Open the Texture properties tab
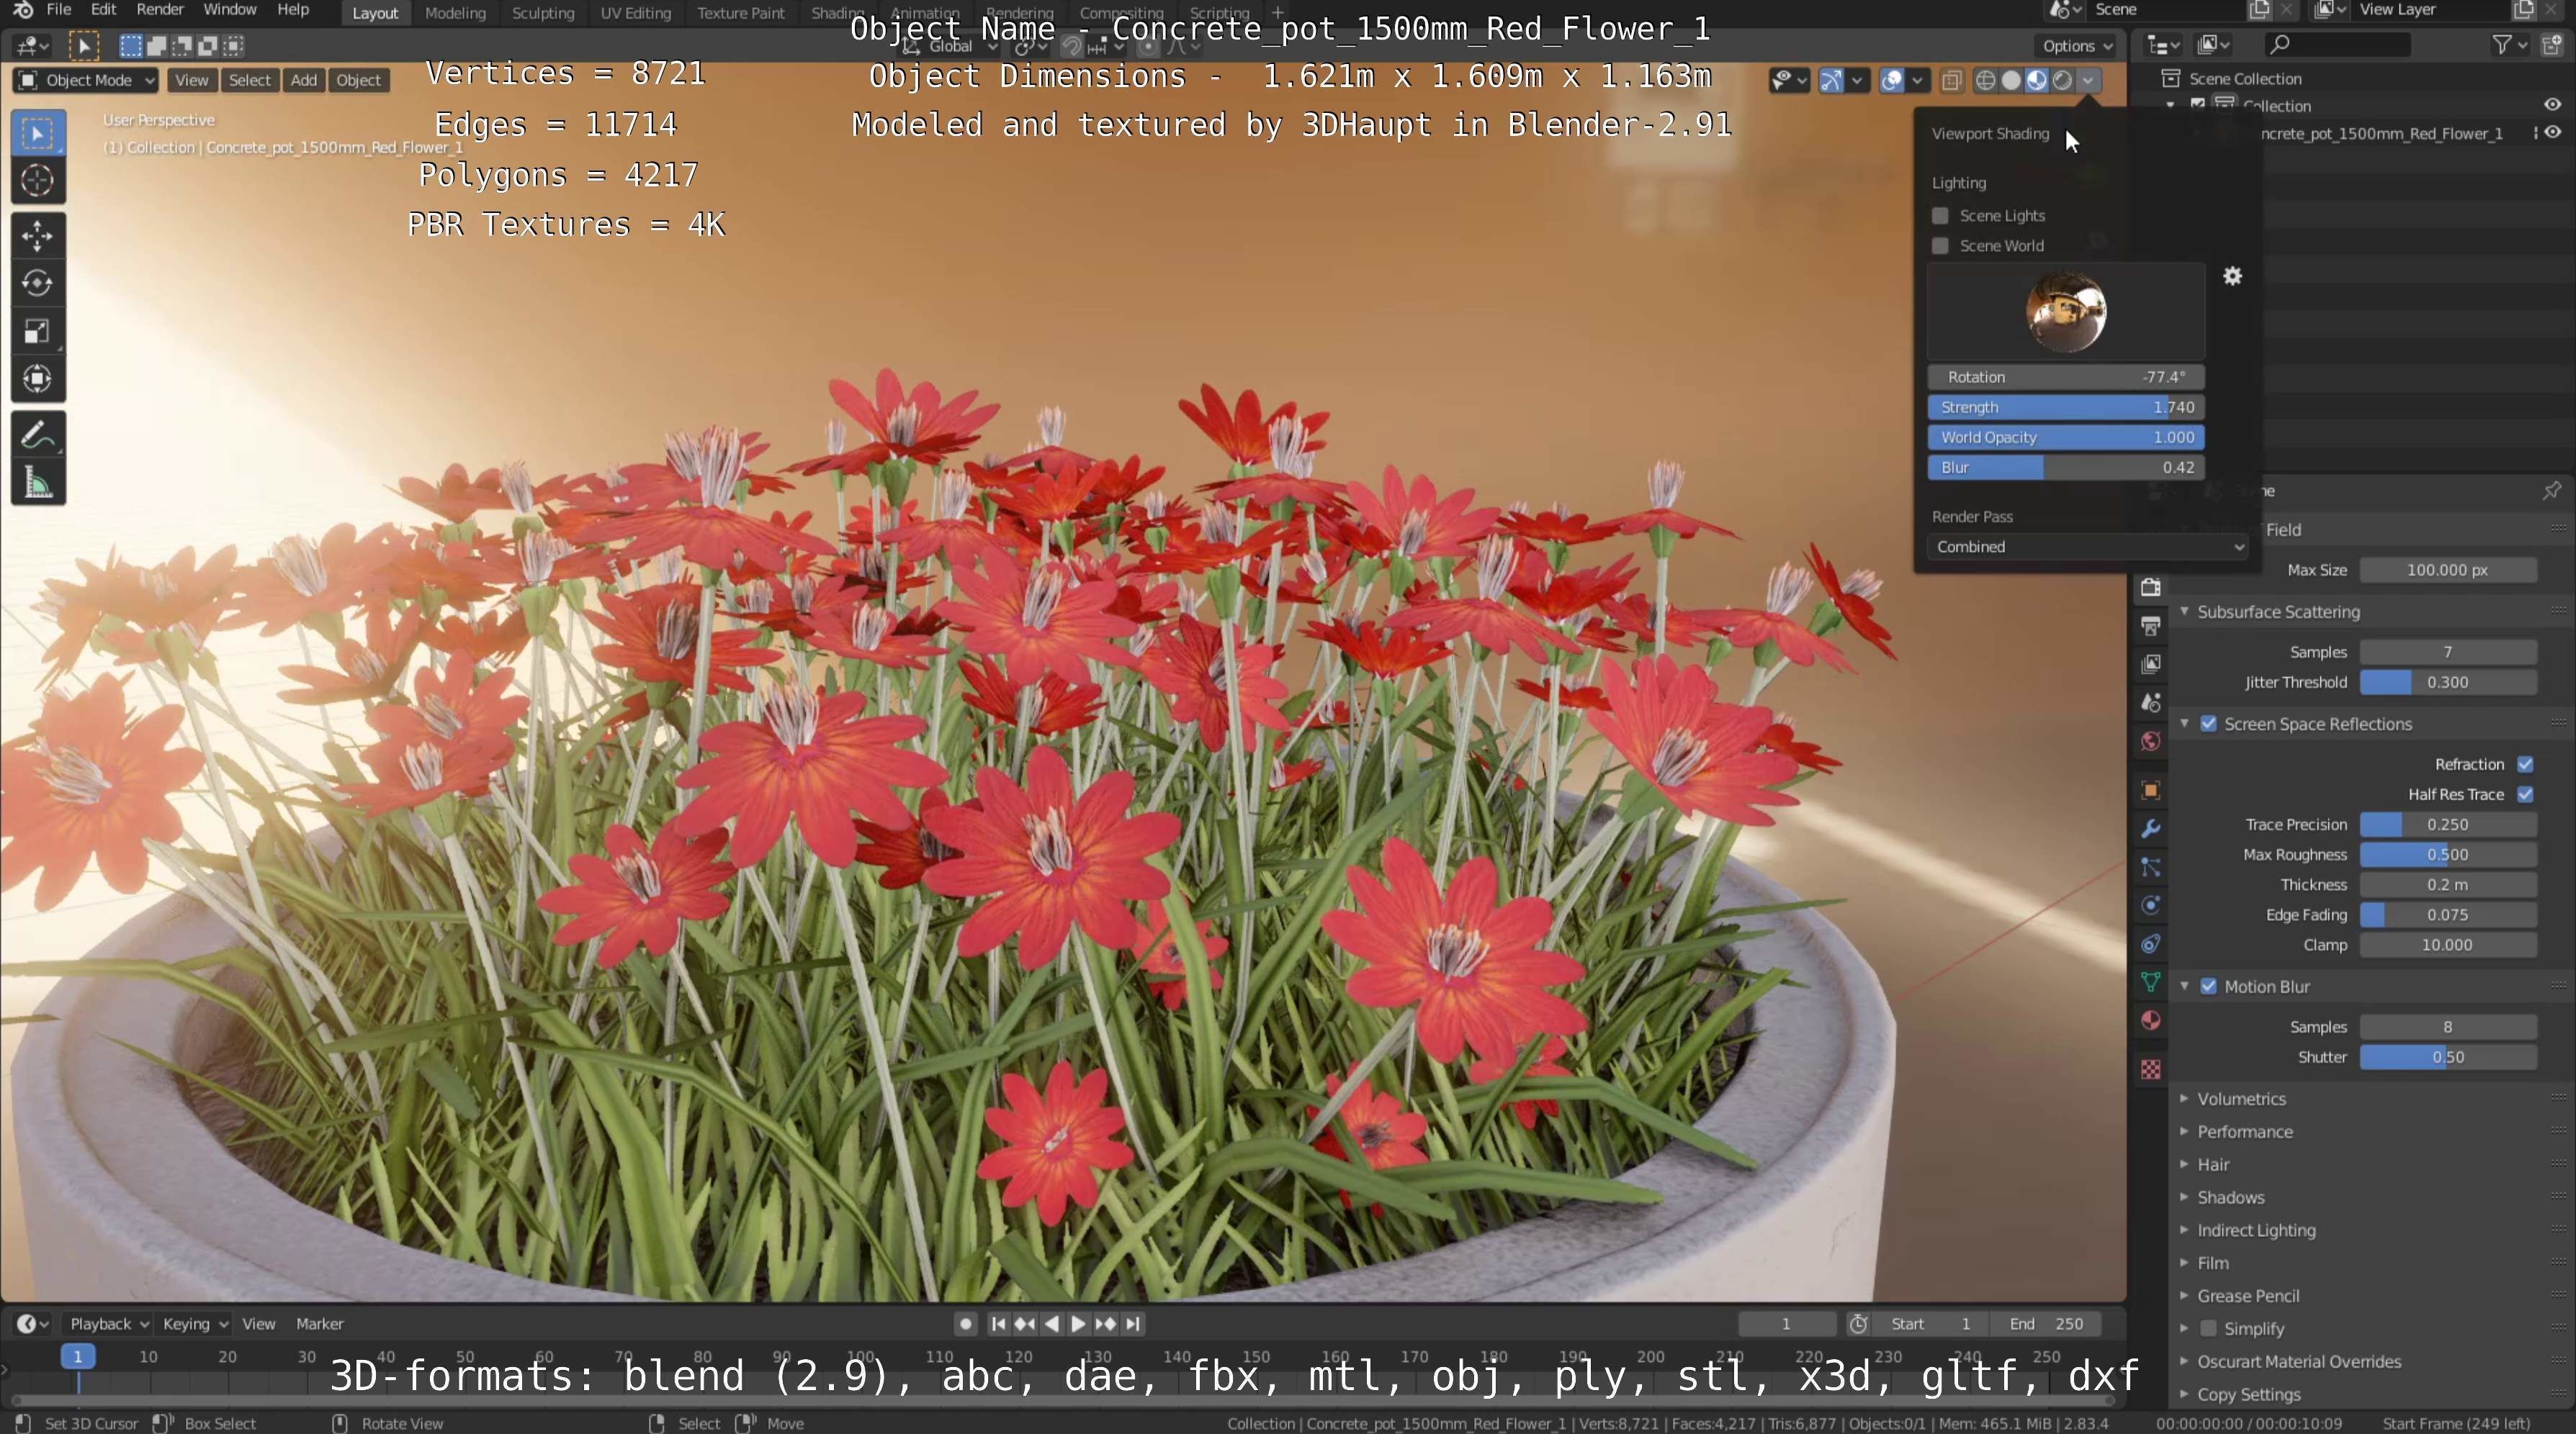The image size is (2576, 1434). pos(2151,1070)
